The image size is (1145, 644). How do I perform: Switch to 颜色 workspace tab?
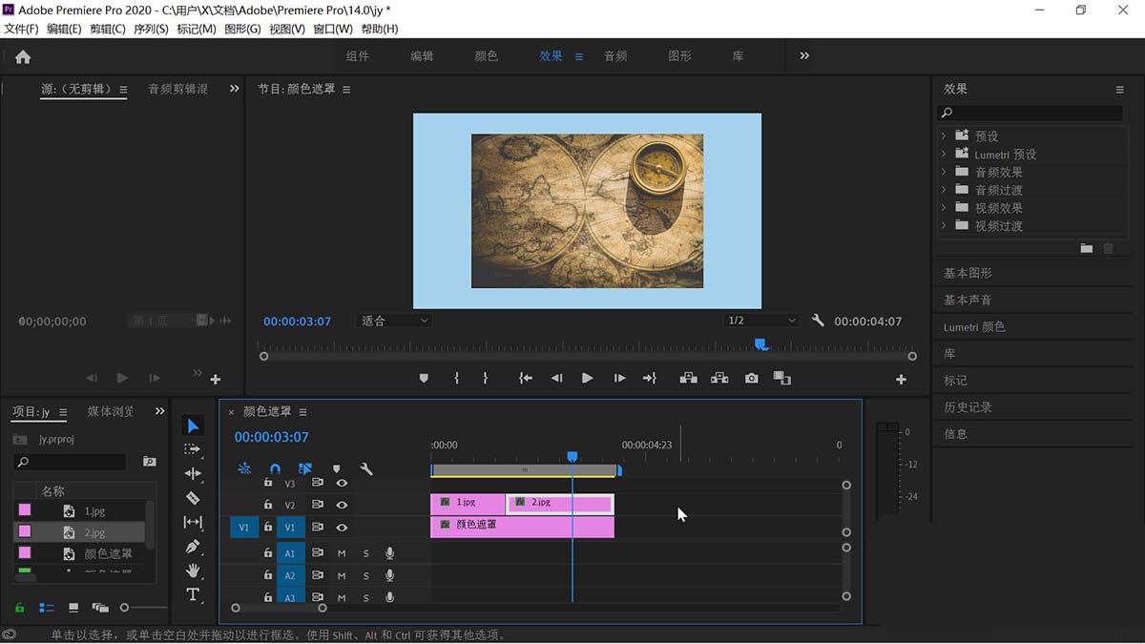pyautogui.click(x=487, y=56)
